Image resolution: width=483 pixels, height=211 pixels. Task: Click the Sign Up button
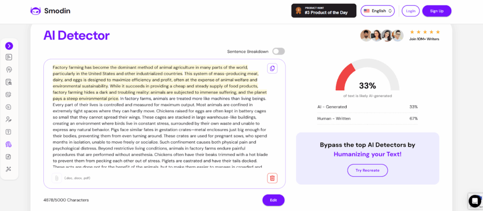437,11
